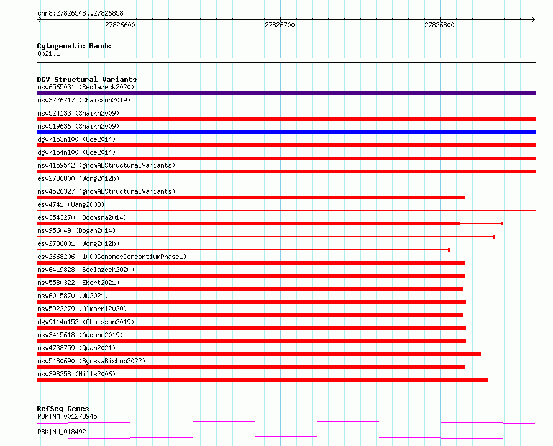
Task: Click variant nsv6565031 (Sedlazeck2020) label
Action: tap(86, 87)
